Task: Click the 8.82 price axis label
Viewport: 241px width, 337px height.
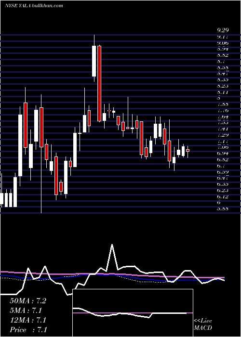Action: [x=223, y=55]
